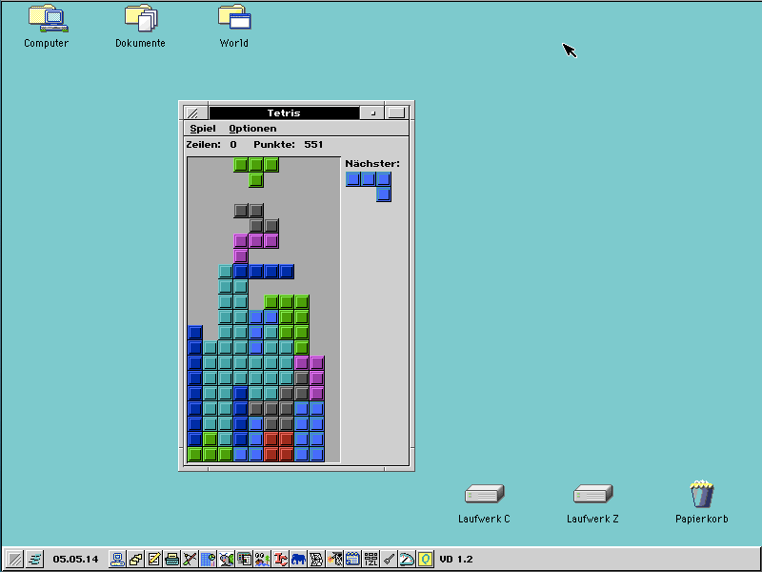Open the Papierkorb recycle bin

pos(701,494)
